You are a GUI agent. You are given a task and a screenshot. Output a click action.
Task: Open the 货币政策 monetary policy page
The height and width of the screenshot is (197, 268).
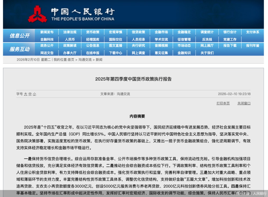(x=93, y=32)
